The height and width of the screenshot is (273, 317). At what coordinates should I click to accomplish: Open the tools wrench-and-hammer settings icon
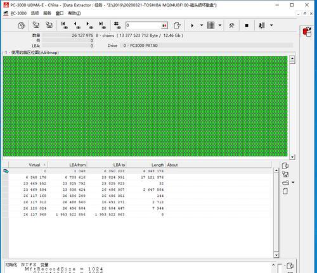point(231,25)
